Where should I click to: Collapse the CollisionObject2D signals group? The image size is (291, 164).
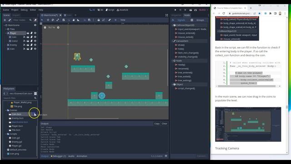tap(172, 25)
